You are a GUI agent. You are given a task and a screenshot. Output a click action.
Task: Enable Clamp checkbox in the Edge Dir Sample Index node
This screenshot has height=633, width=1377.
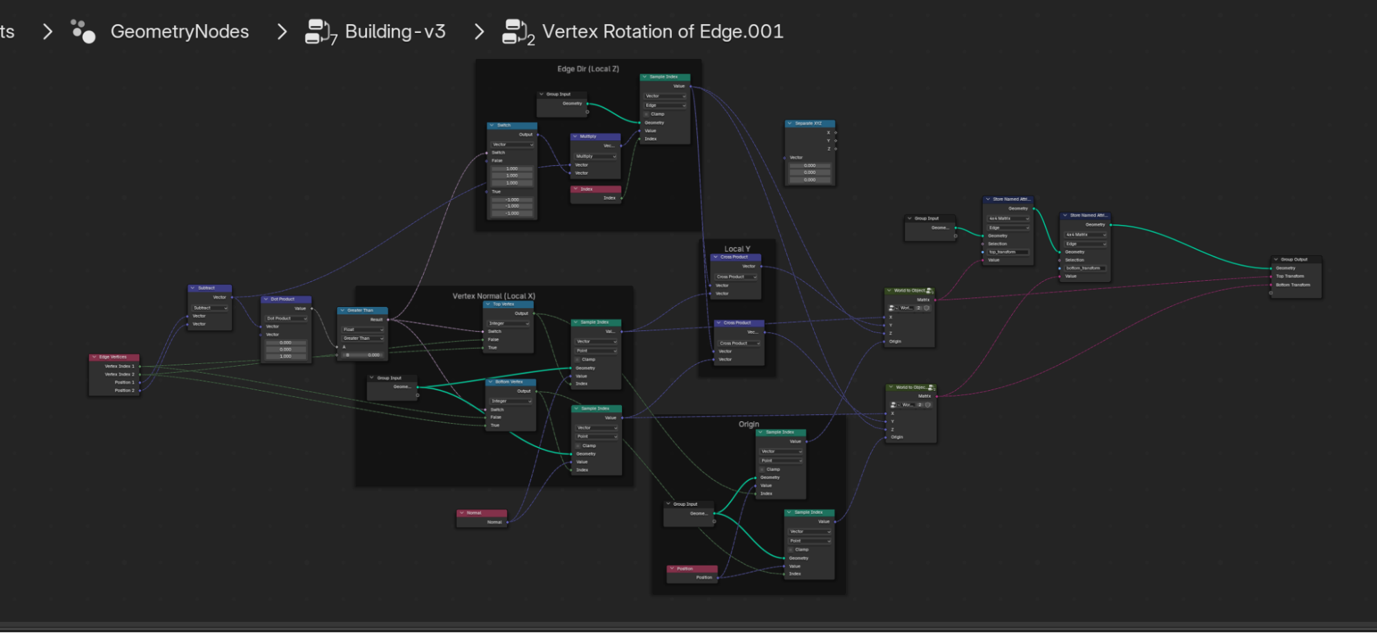pos(647,114)
